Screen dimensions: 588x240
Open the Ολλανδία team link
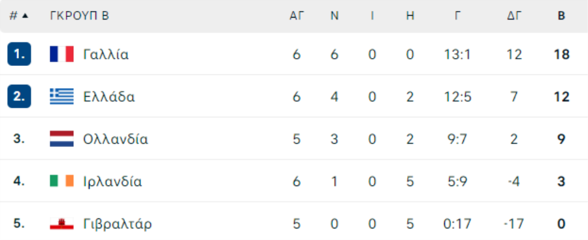[x=116, y=140]
